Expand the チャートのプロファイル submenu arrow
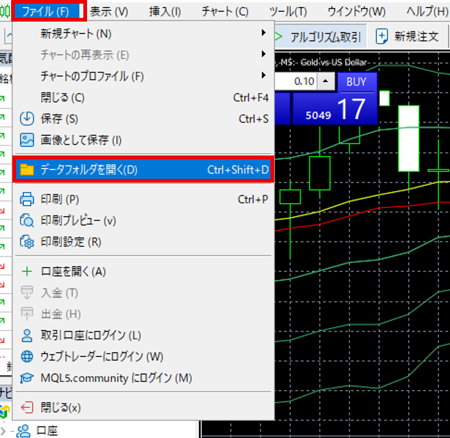The width and height of the screenshot is (450, 438). [264, 76]
